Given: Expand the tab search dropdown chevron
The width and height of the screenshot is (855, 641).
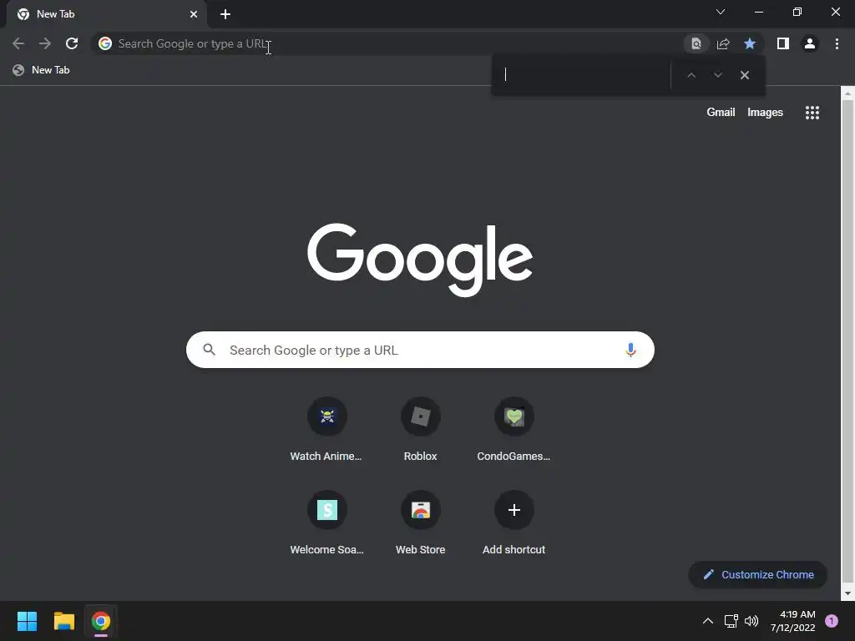Looking at the screenshot, I should pyautogui.click(x=721, y=12).
